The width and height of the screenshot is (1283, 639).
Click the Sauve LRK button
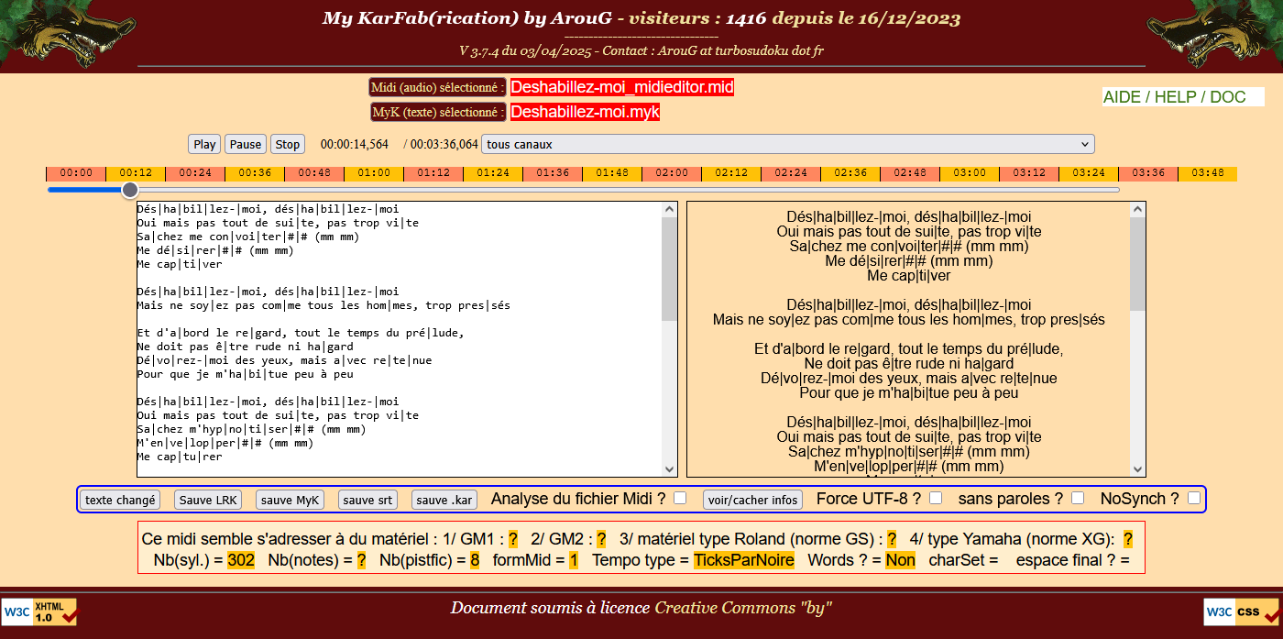pos(208,500)
